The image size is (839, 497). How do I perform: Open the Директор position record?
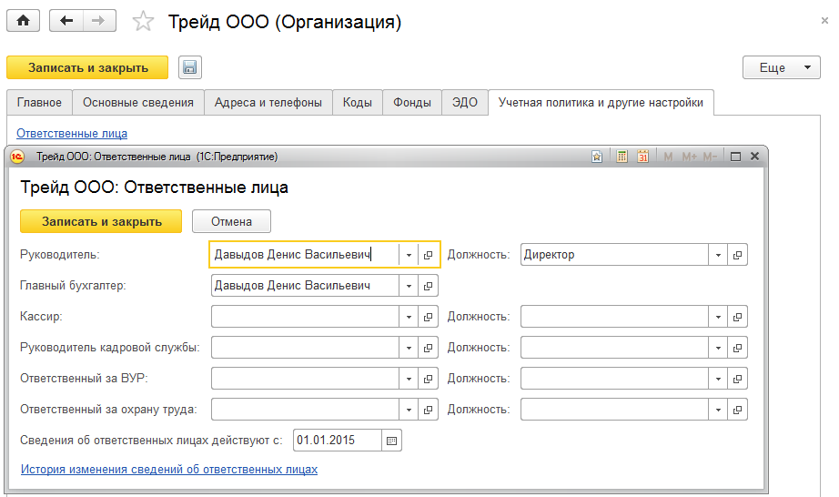click(x=738, y=255)
